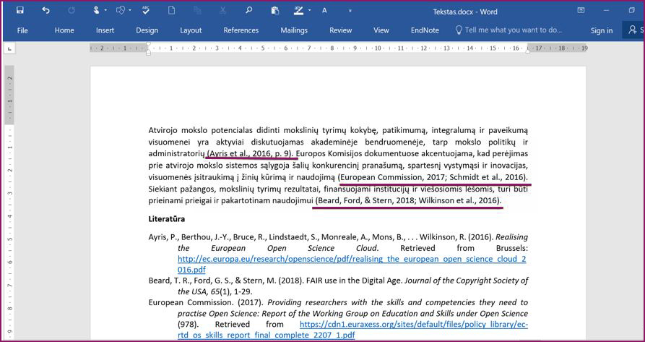Apply the text highlight color pen
Screen dimensions: 645x342
(x=298, y=10)
